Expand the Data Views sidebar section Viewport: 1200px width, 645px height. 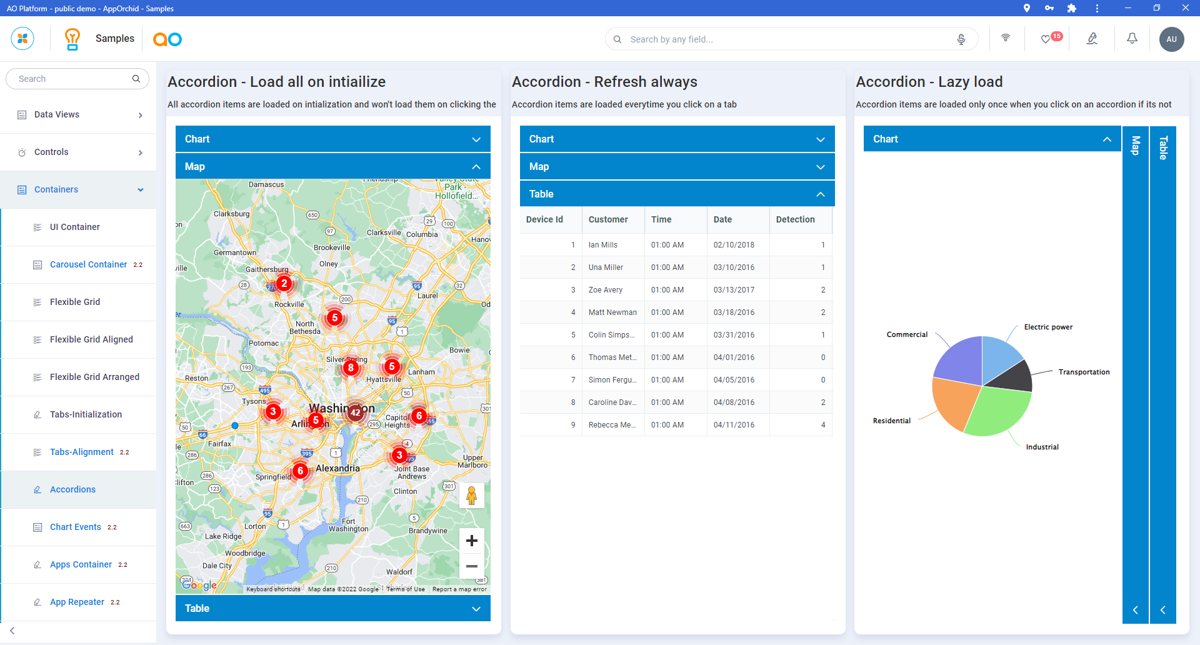78,115
